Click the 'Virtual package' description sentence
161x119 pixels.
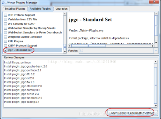[99, 38]
